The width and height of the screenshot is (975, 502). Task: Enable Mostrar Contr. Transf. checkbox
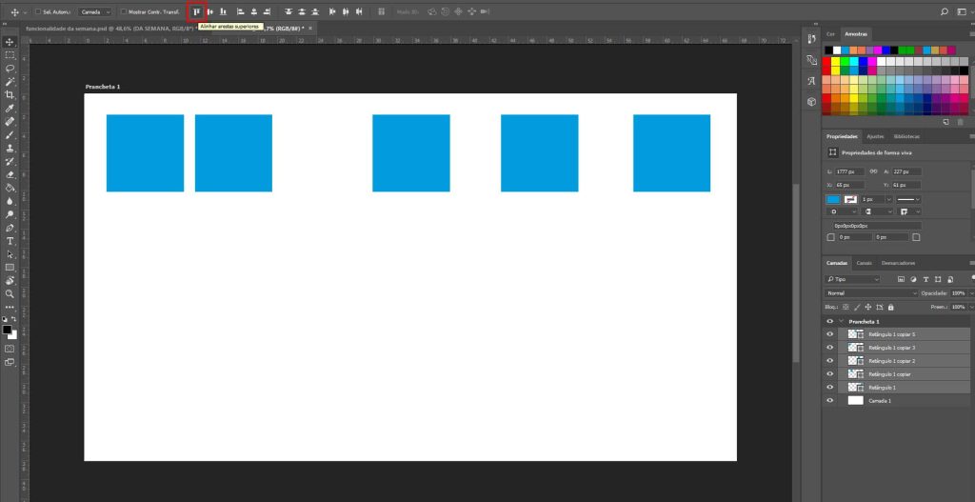pos(123,11)
